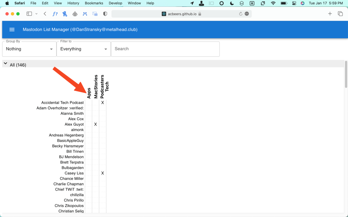Viewport: 348px width, 217px height.
Task: Toggle Casey Liss into the Podcasters list
Action: click(x=102, y=173)
